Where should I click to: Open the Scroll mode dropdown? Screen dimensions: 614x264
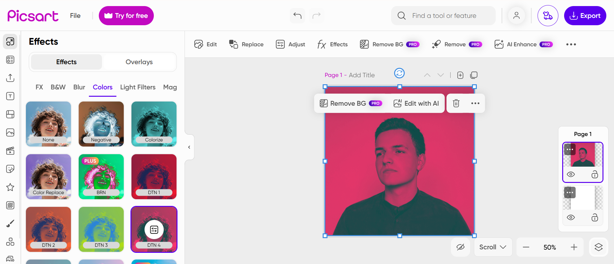[493, 247]
